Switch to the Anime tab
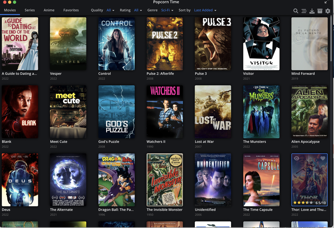Screen dimensions: 334x228 click(49, 10)
